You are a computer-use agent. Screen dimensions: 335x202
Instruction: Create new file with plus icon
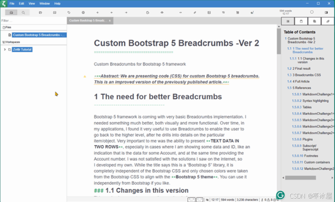(x=97, y=13)
